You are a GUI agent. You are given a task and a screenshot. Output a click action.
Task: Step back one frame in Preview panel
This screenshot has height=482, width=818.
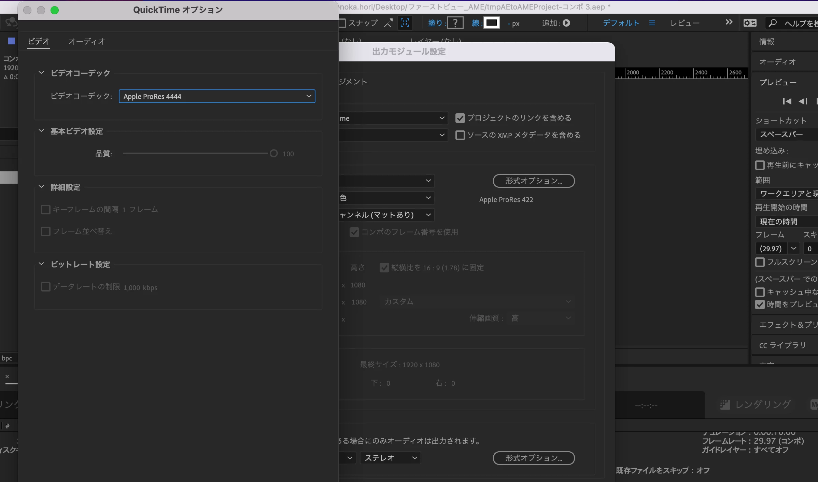coord(803,101)
